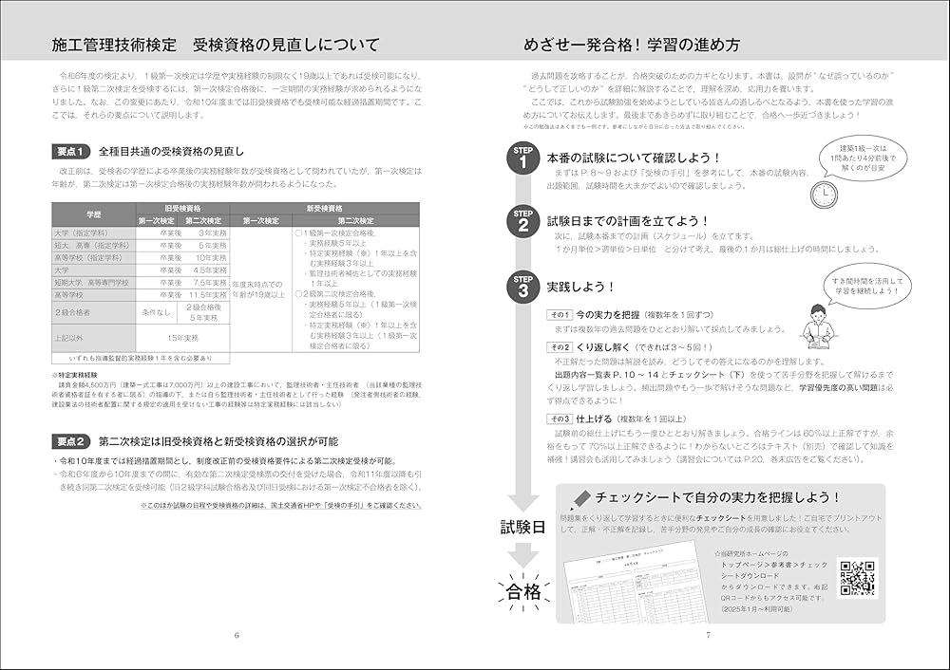Image resolution: width=950 pixels, height=670 pixels.
Task: Click the STEP 3 circle badge
Action: click(522, 288)
